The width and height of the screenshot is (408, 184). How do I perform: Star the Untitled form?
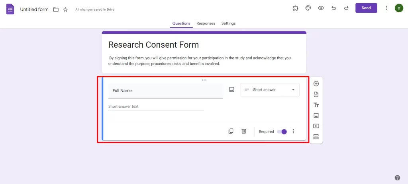[65, 10]
